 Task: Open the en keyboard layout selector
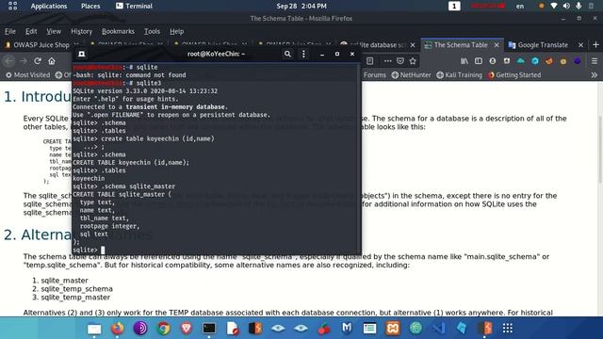pyautogui.click(x=520, y=7)
